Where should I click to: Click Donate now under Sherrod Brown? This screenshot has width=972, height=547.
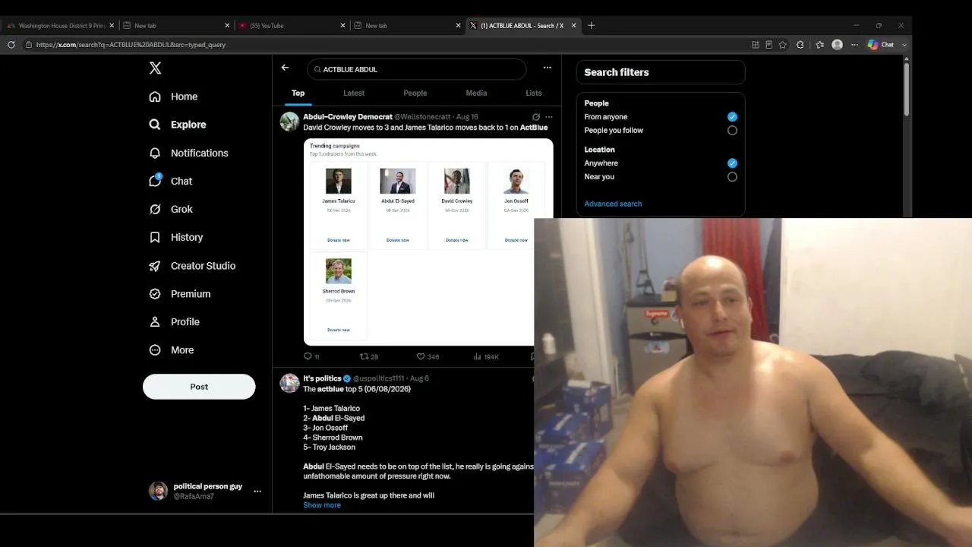click(x=339, y=330)
